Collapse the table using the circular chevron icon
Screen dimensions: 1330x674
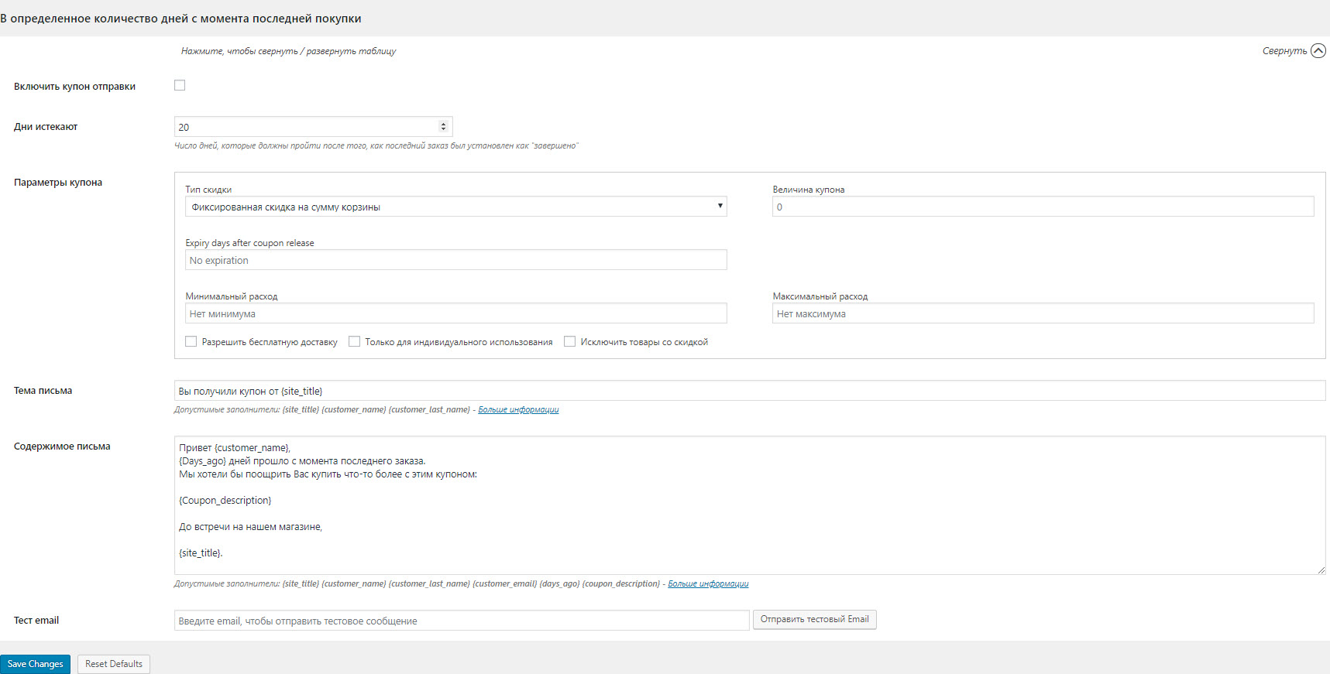[x=1318, y=51]
